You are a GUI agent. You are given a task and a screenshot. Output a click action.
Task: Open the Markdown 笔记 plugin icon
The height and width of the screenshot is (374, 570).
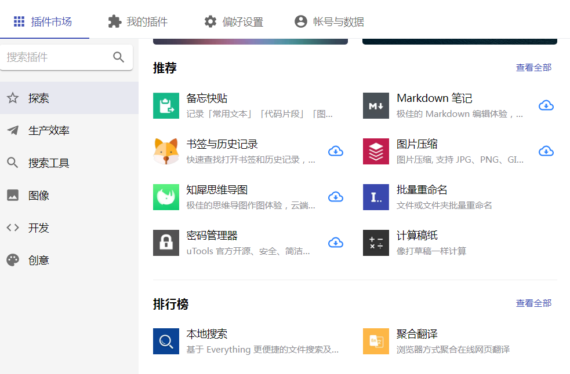click(x=376, y=106)
